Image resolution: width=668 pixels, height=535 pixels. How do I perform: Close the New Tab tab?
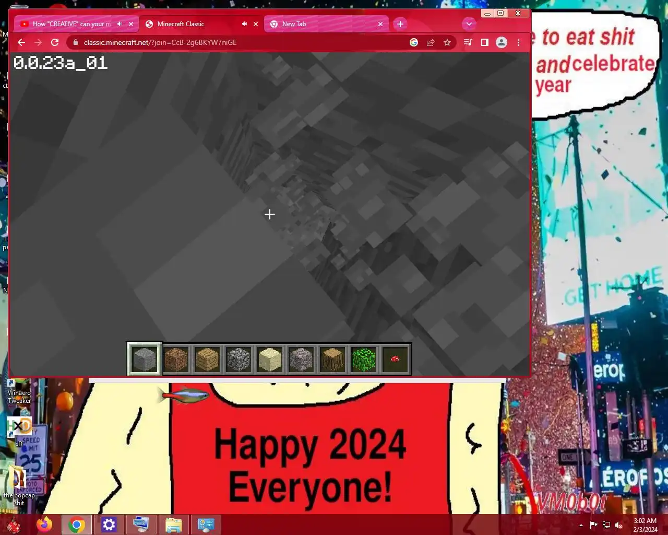pyautogui.click(x=380, y=24)
